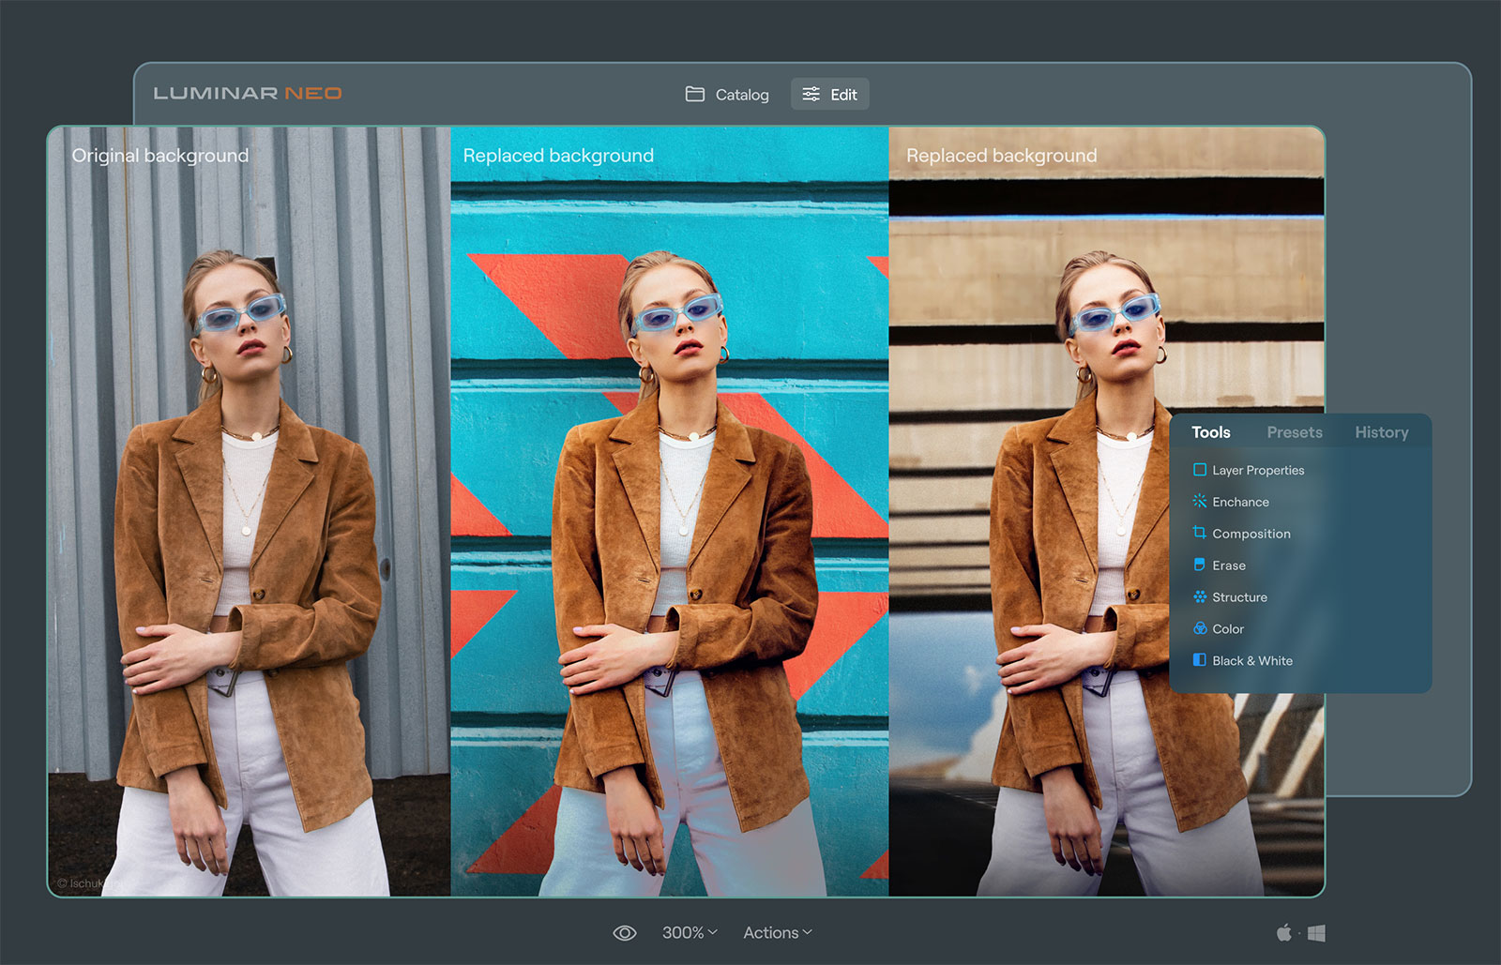Switch to the Presets tab

(x=1294, y=432)
